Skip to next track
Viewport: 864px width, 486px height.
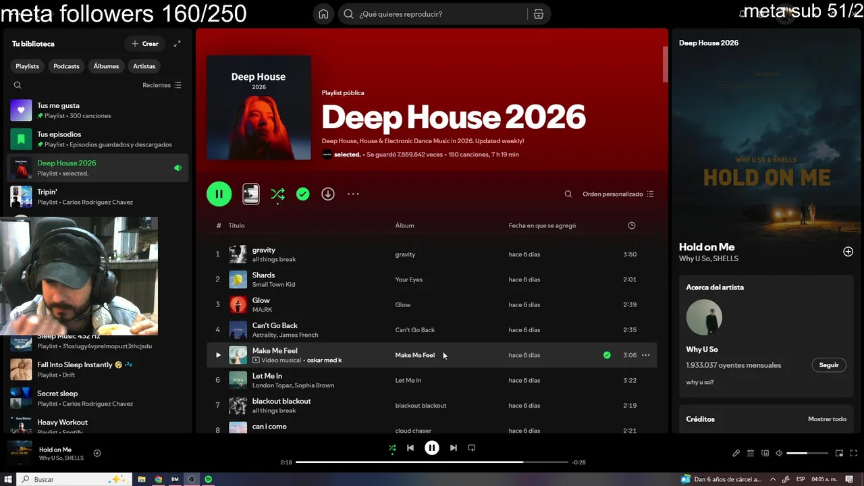pyautogui.click(x=454, y=448)
